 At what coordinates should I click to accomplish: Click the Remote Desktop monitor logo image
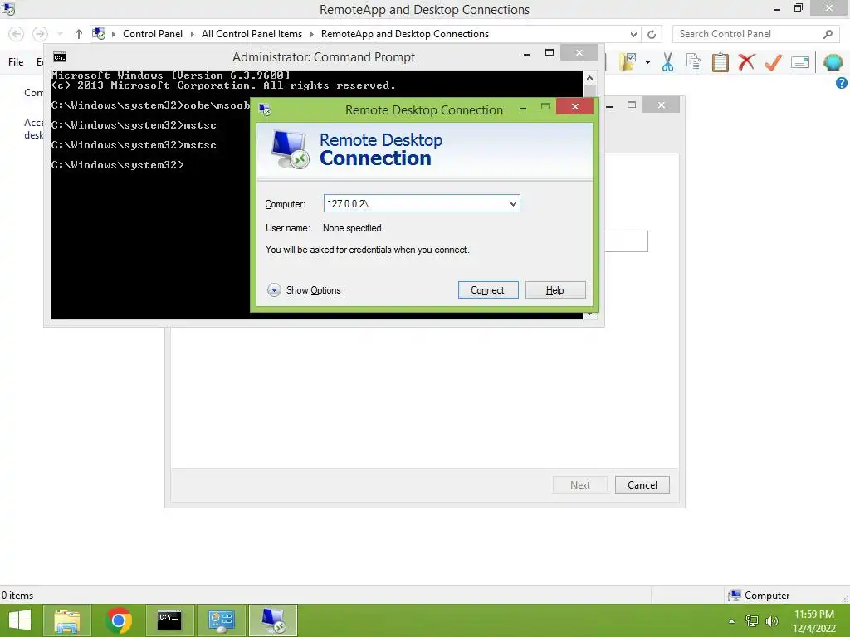click(x=290, y=149)
